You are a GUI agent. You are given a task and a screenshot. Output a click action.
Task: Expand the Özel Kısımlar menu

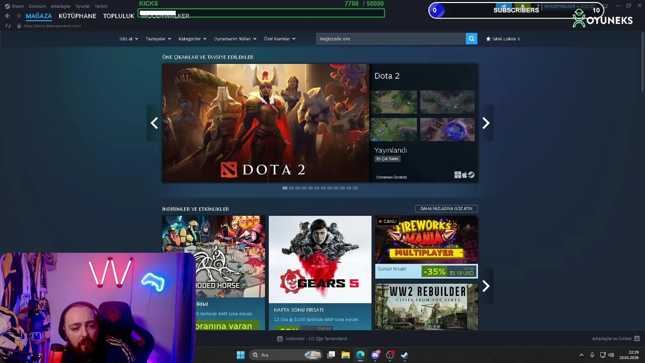[x=280, y=39]
